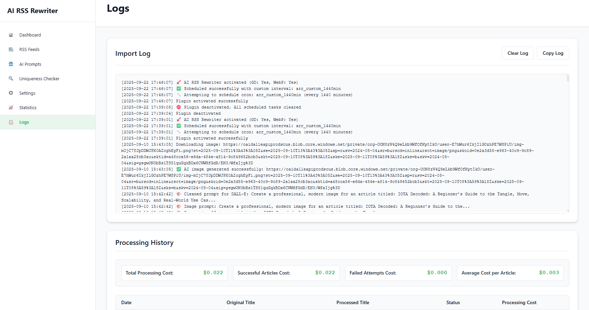Click the Dashboard chart icon in sidebar
The image size is (589, 310).
click(11, 35)
